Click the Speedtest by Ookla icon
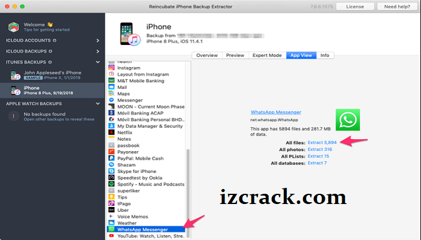The width and height of the screenshot is (421, 240). pyautogui.click(x=111, y=178)
